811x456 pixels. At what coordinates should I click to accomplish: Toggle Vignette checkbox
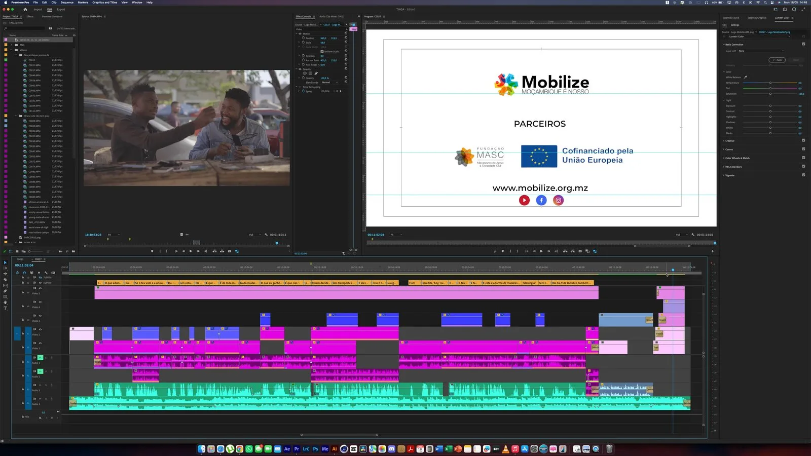[x=803, y=175]
